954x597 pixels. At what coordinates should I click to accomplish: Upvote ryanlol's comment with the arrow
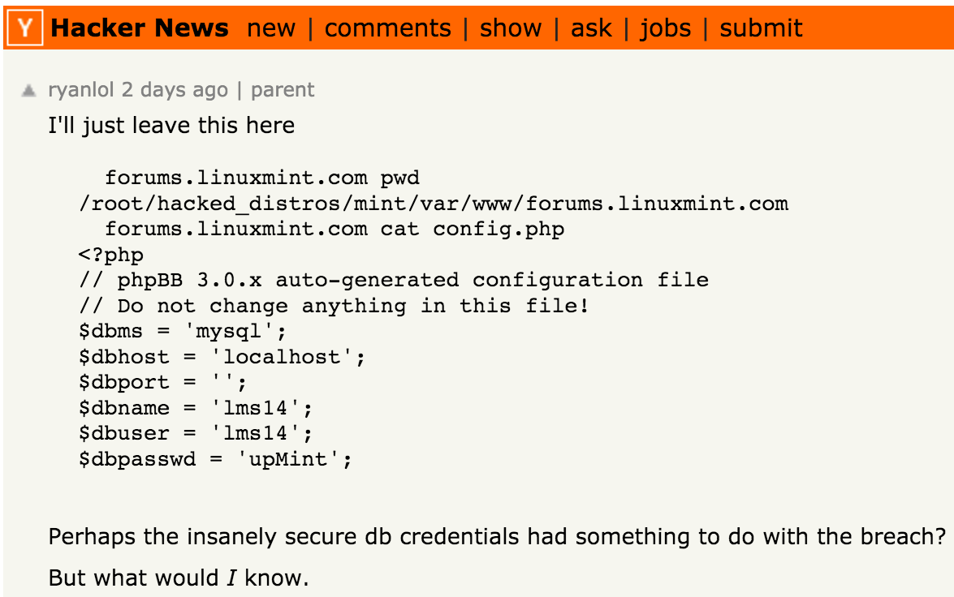click(x=28, y=91)
